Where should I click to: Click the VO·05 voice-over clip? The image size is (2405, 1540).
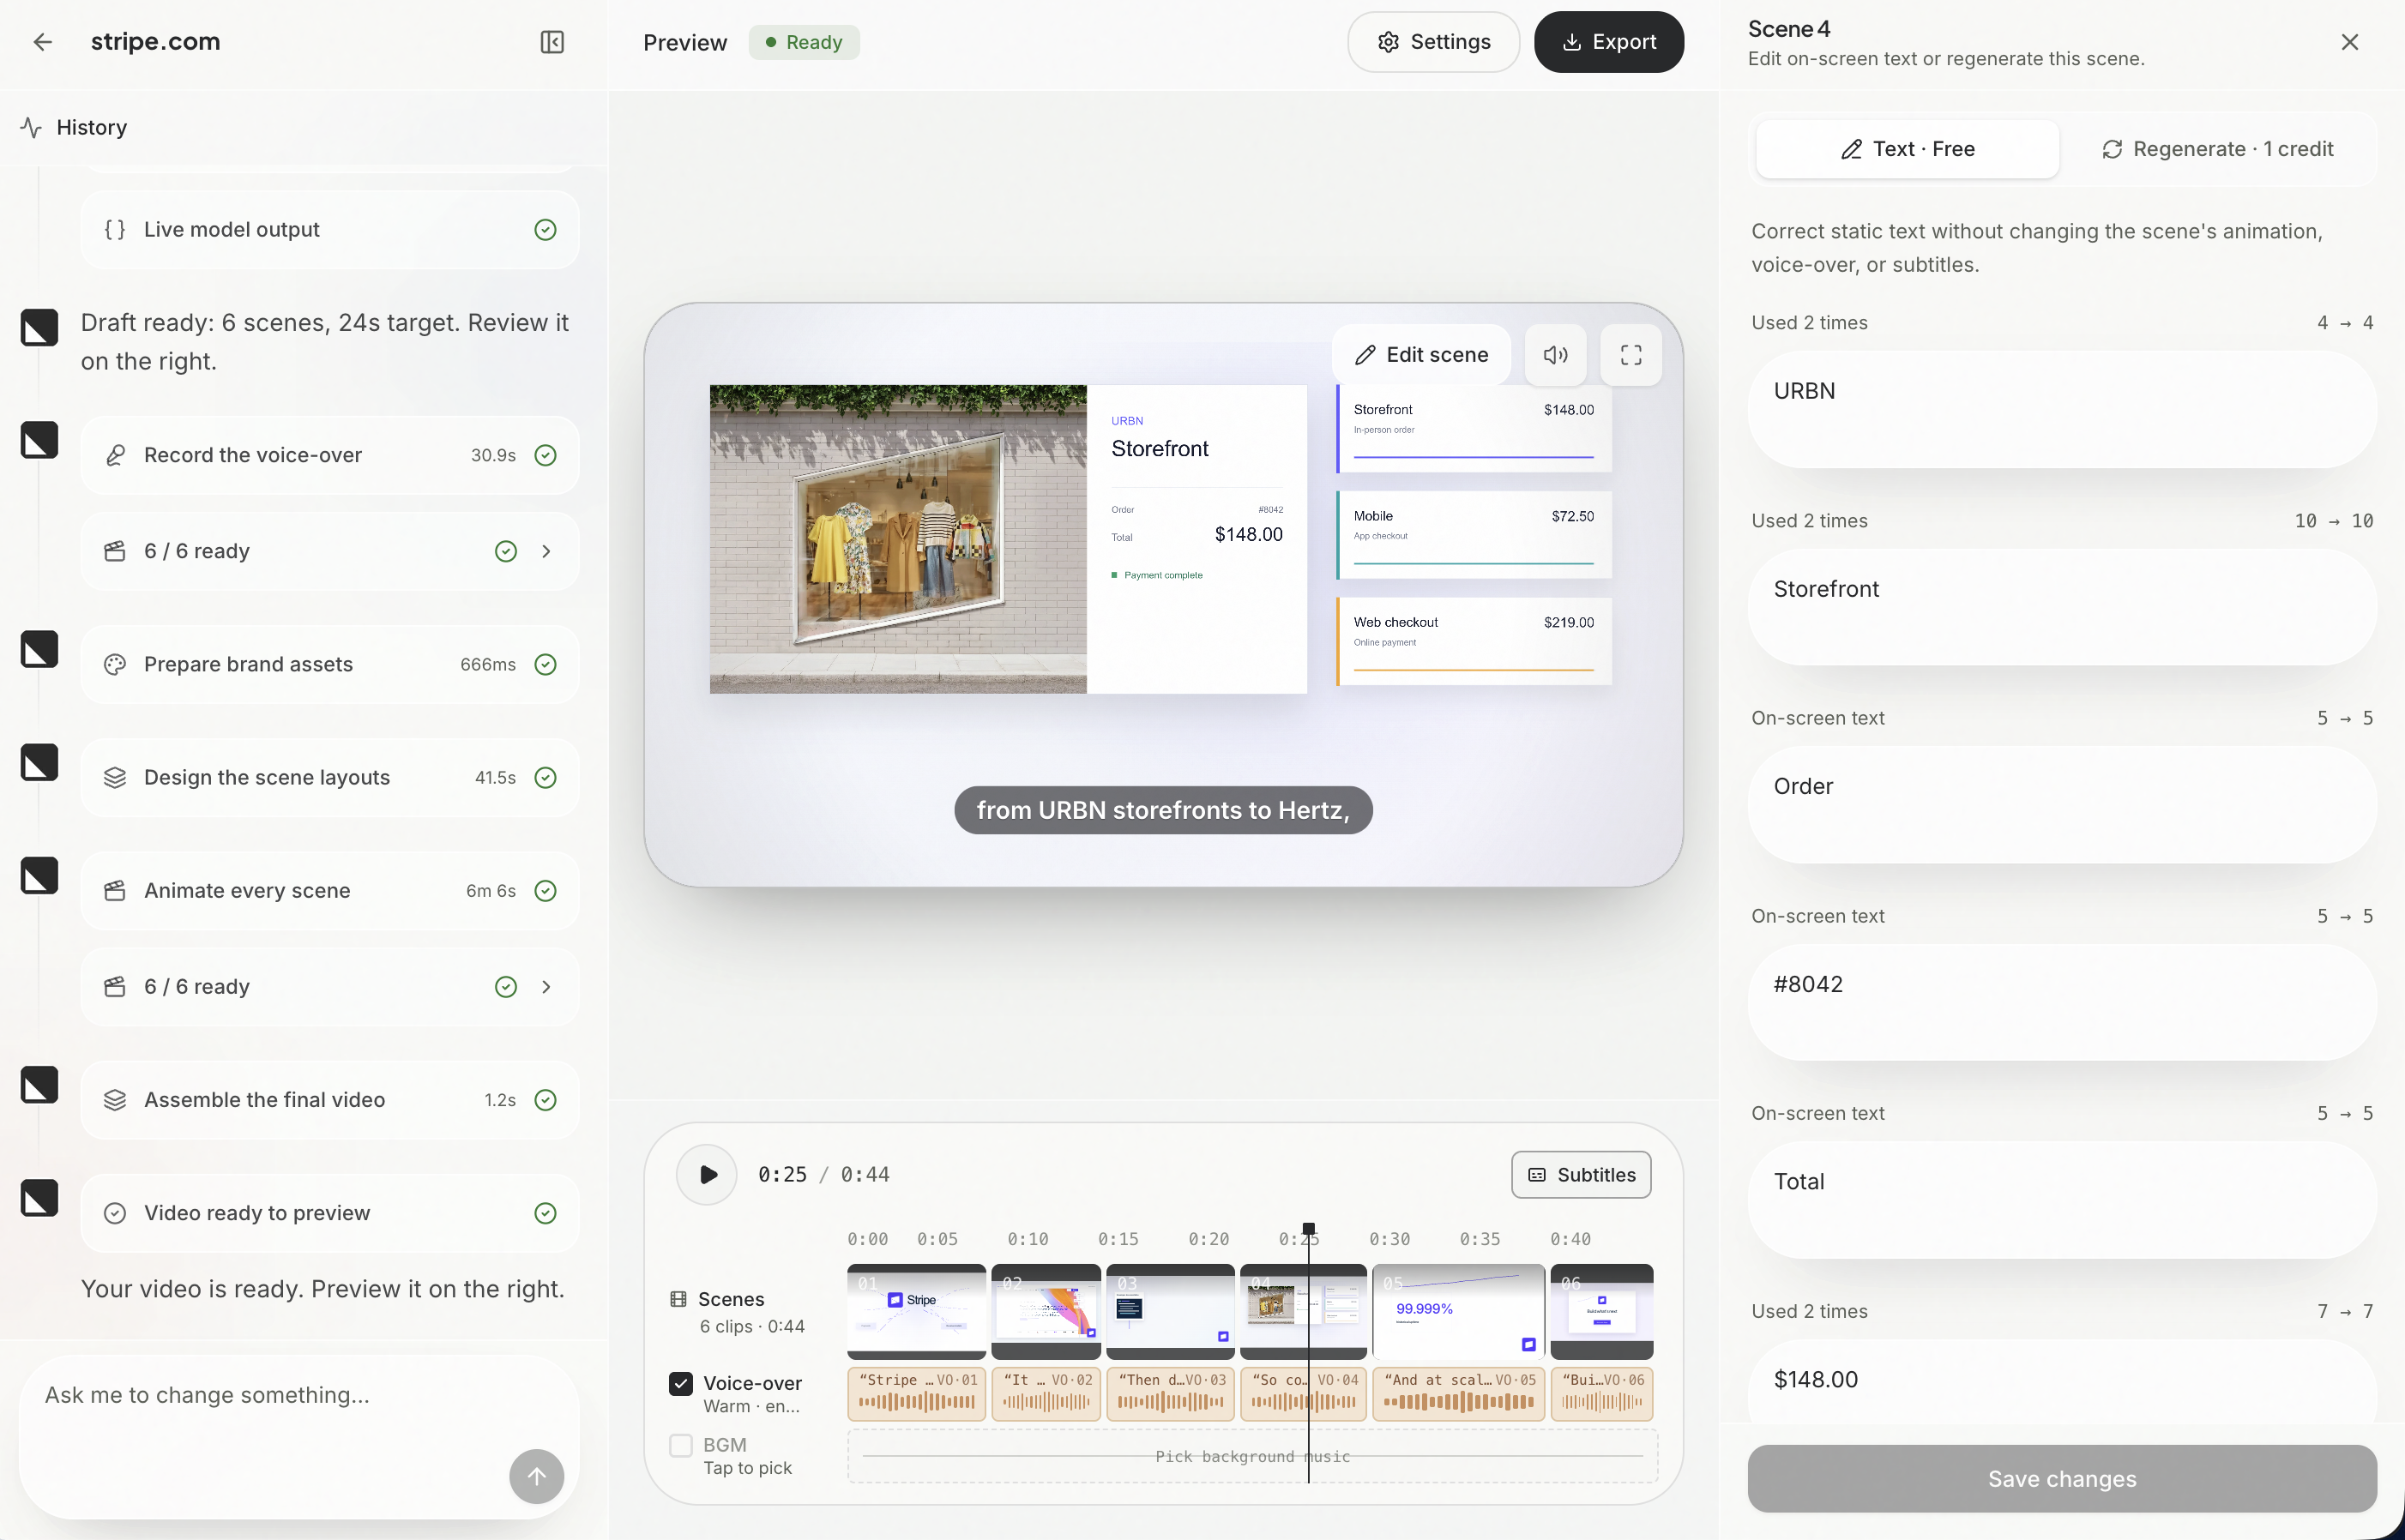tap(1458, 1394)
